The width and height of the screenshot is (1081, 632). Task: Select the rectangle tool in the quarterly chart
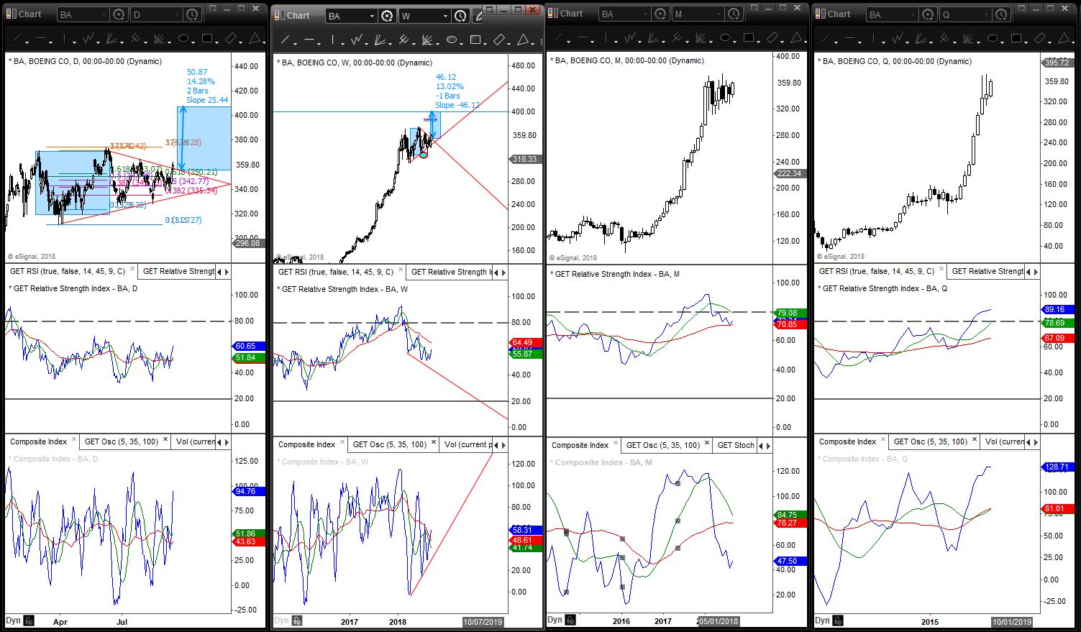tap(1016, 38)
